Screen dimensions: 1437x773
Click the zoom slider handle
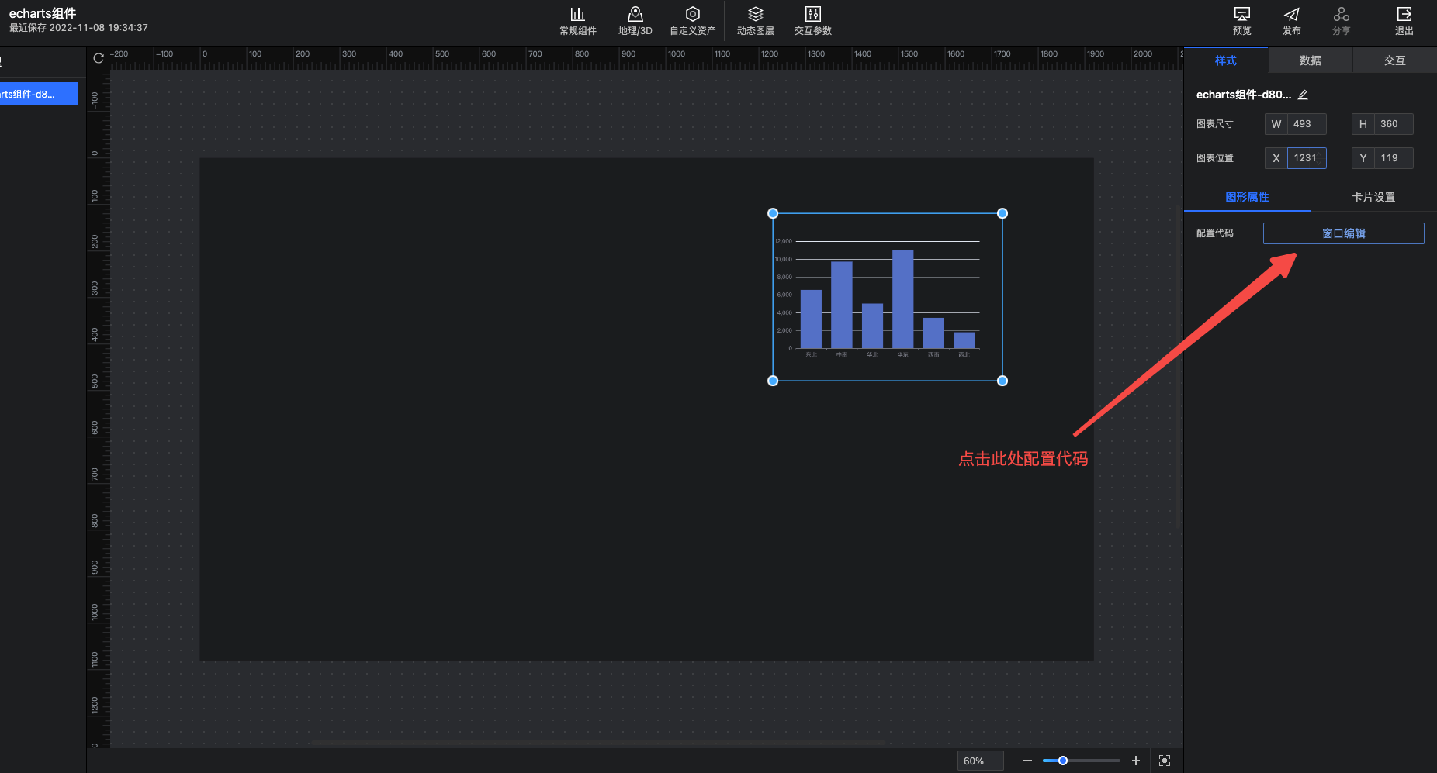click(1063, 761)
